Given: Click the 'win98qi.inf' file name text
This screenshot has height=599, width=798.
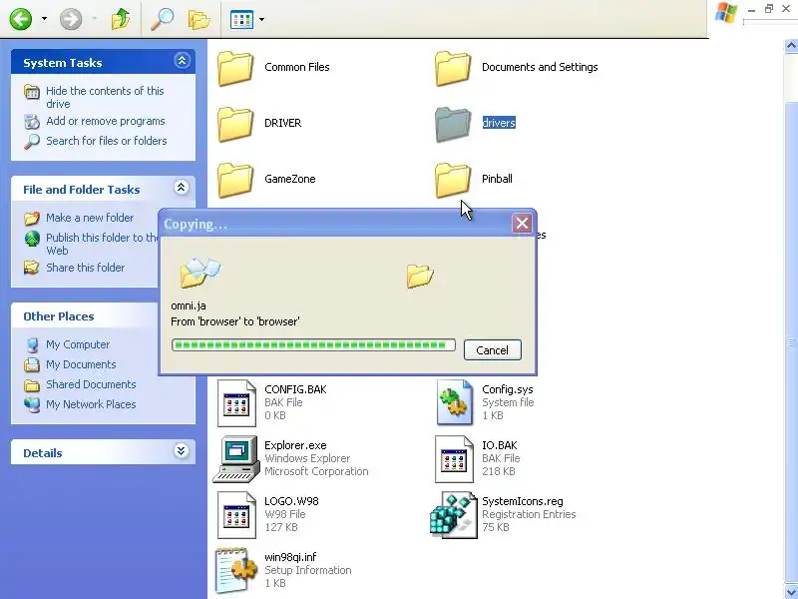Looking at the screenshot, I should coord(290,558).
